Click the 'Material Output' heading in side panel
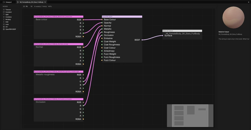251x130 pixels. click(x=224, y=32)
